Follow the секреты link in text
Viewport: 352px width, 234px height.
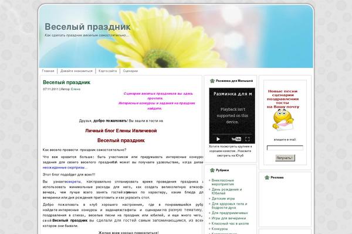pos(73,181)
